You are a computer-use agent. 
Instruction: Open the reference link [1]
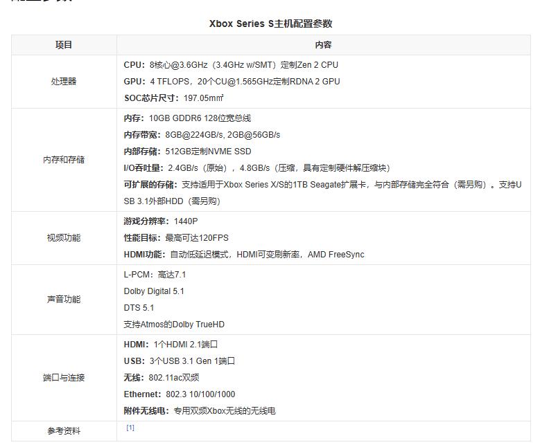[x=130, y=428]
